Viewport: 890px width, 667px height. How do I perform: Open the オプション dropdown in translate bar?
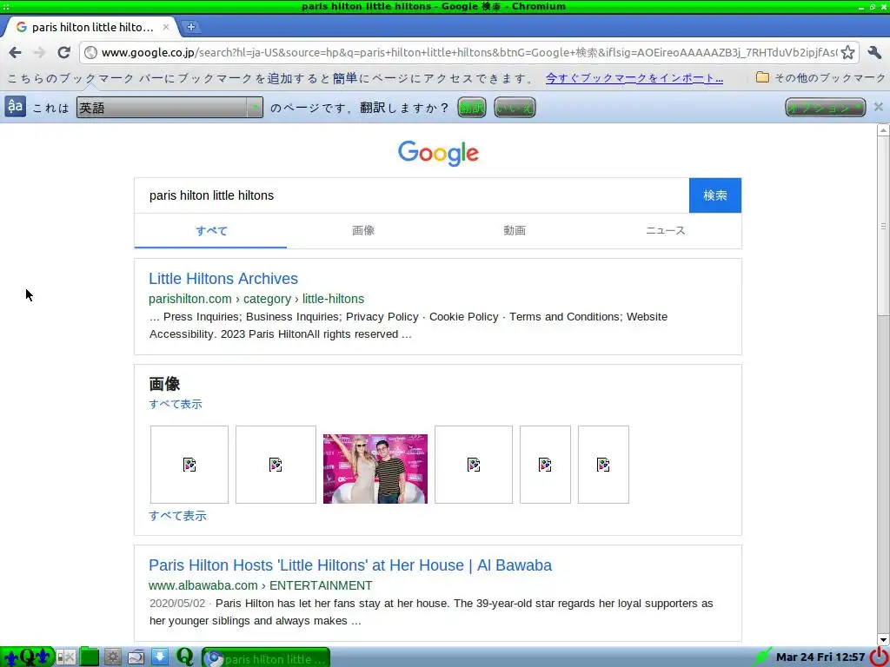click(x=826, y=107)
